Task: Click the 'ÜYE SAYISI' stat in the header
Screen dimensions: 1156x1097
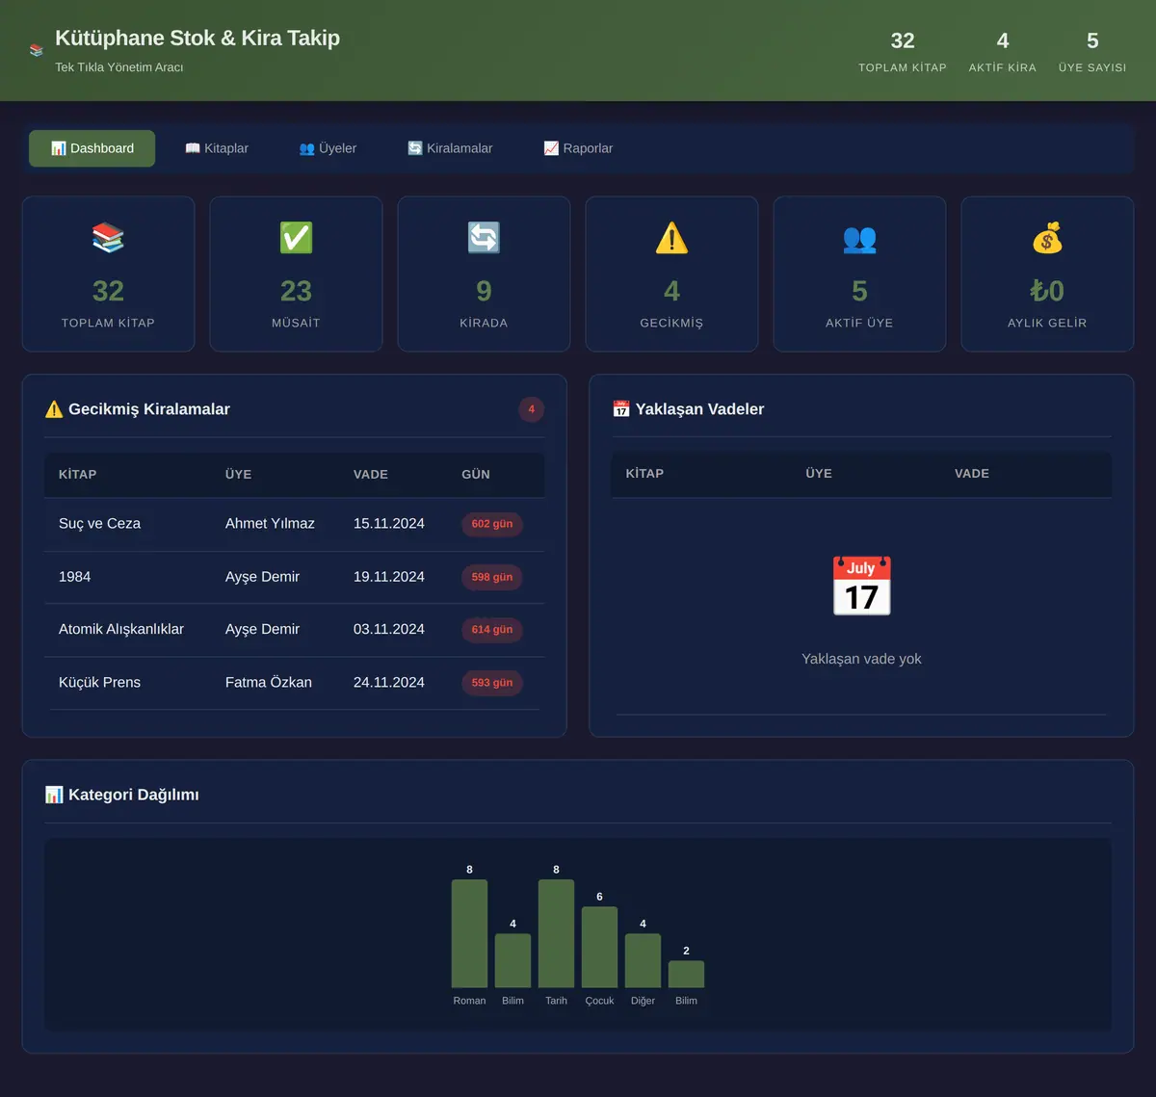Action: pyautogui.click(x=1092, y=51)
